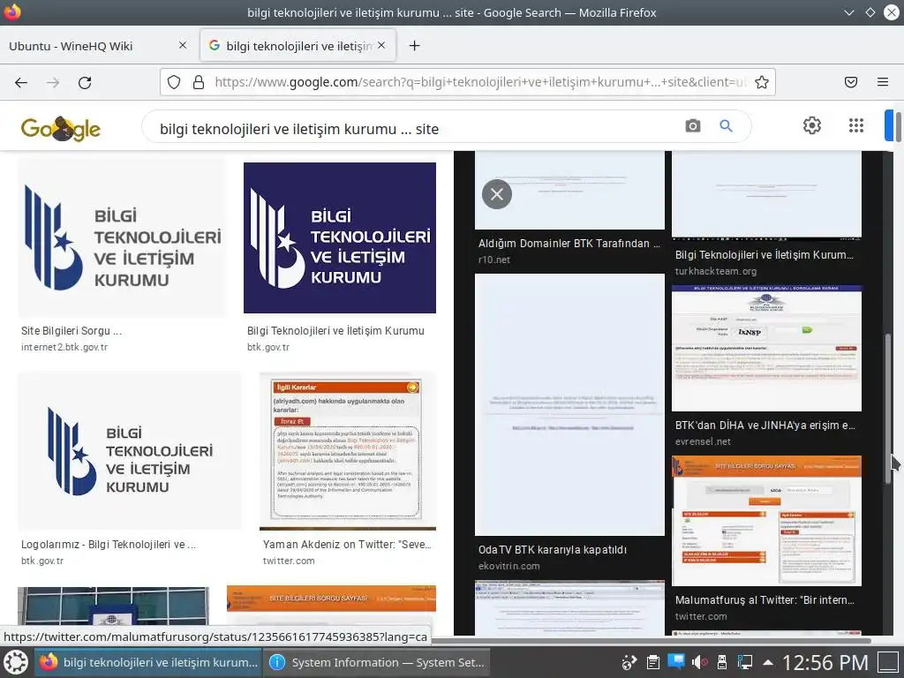The width and height of the screenshot is (904, 678).
Task: Open the Site Bilgileri Sorgu logo thumbnail
Action: coord(122,238)
